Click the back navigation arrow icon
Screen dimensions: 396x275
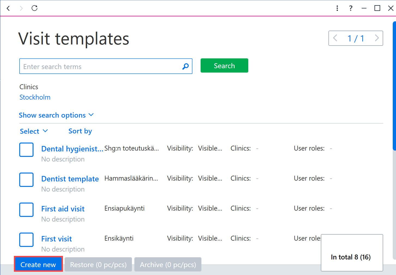(x=8, y=8)
